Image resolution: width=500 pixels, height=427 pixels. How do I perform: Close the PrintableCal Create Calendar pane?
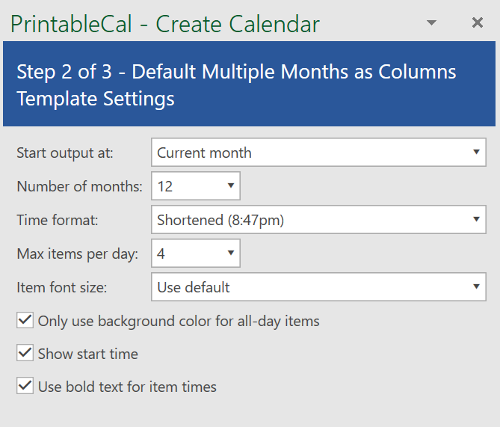(x=478, y=22)
